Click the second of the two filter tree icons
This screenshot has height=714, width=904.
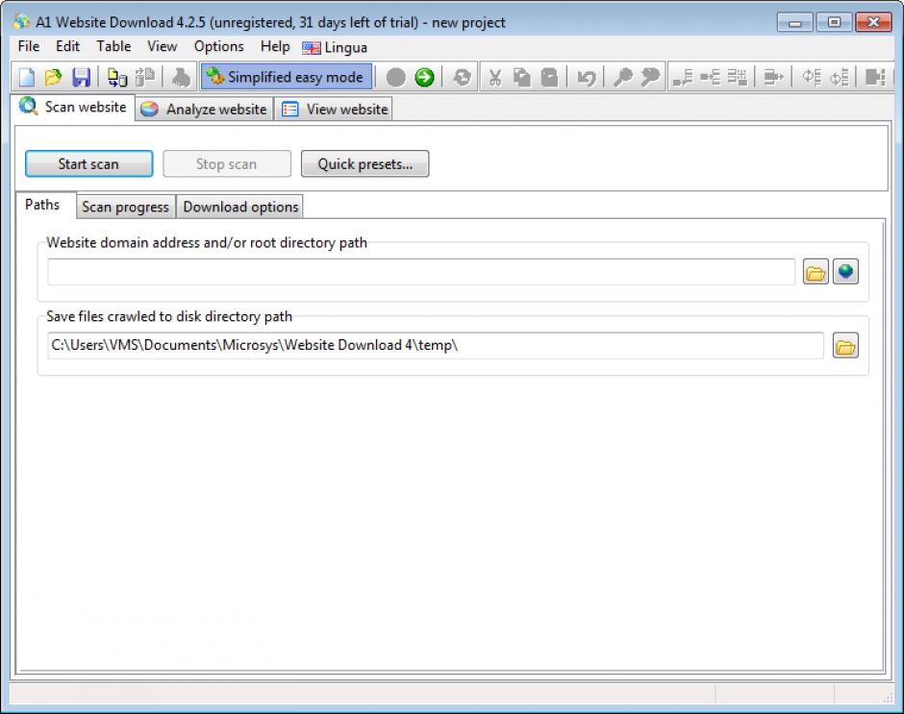click(839, 77)
